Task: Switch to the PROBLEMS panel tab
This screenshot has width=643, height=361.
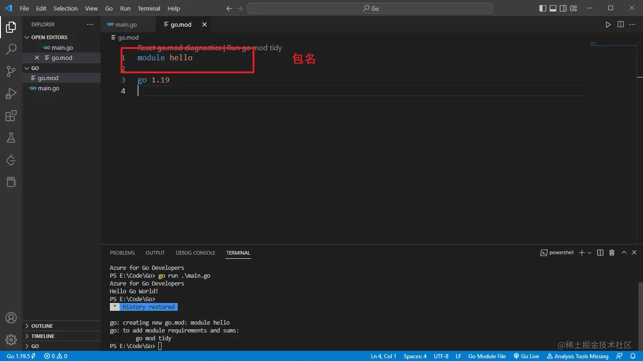Action: point(122,253)
